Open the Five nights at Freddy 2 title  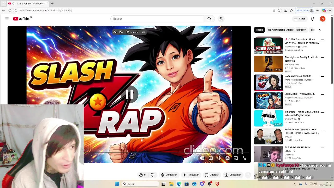pos(301,59)
